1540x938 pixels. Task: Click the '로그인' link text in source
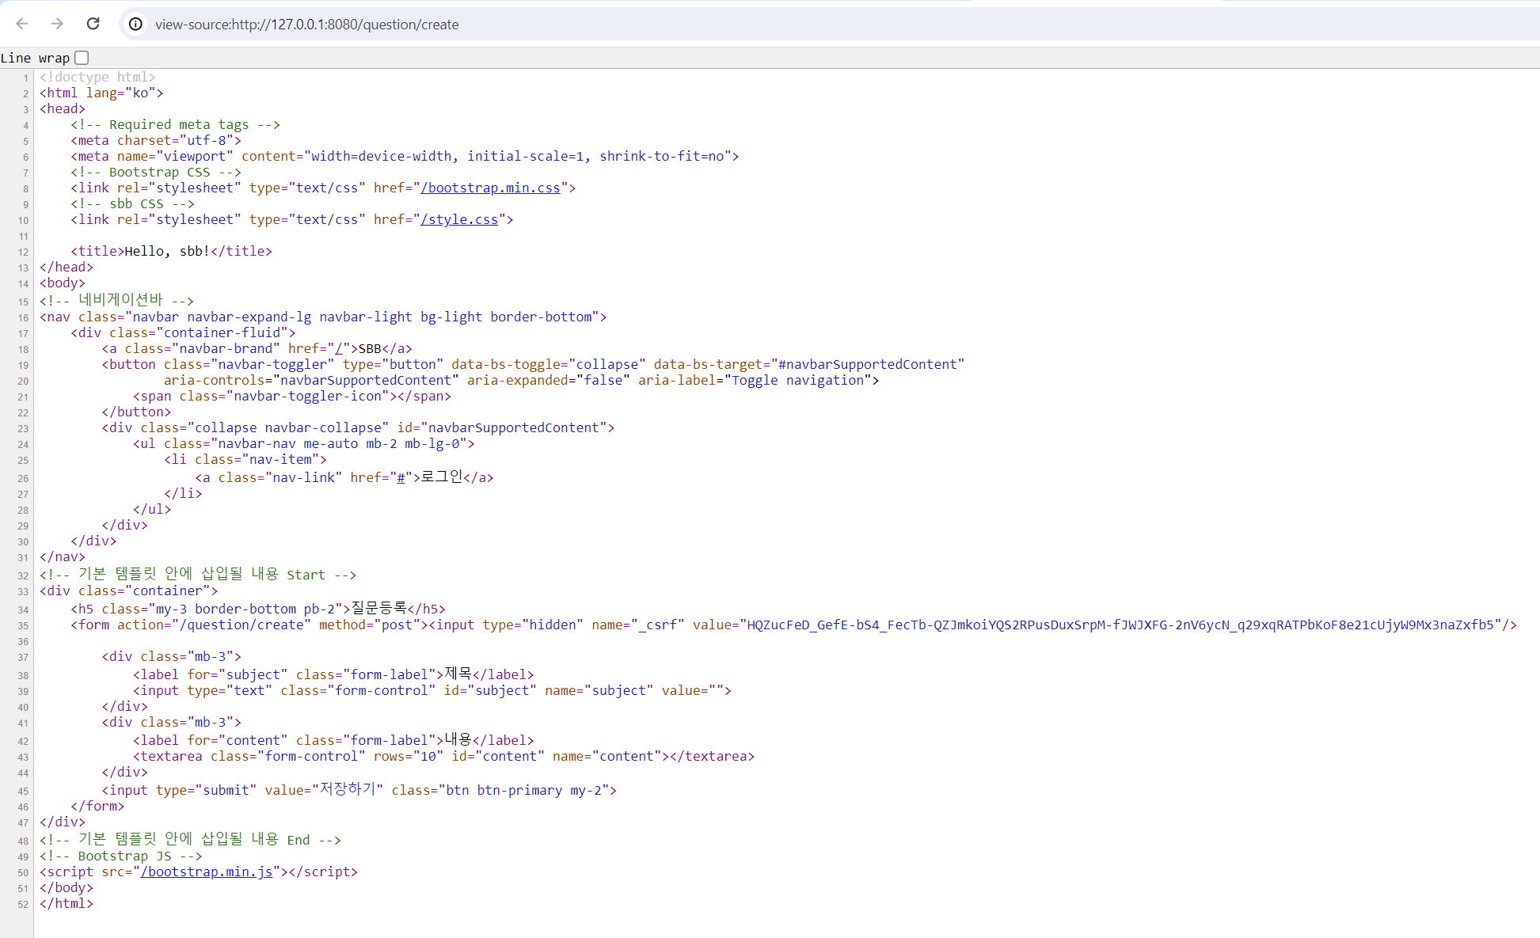tap(442, 477)
